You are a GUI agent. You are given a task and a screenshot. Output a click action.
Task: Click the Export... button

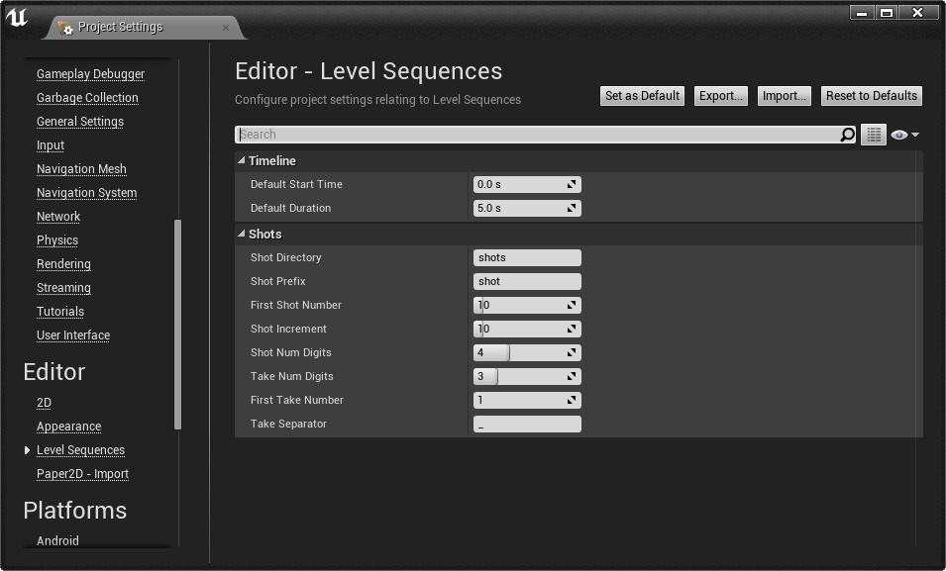coord(720,96)
